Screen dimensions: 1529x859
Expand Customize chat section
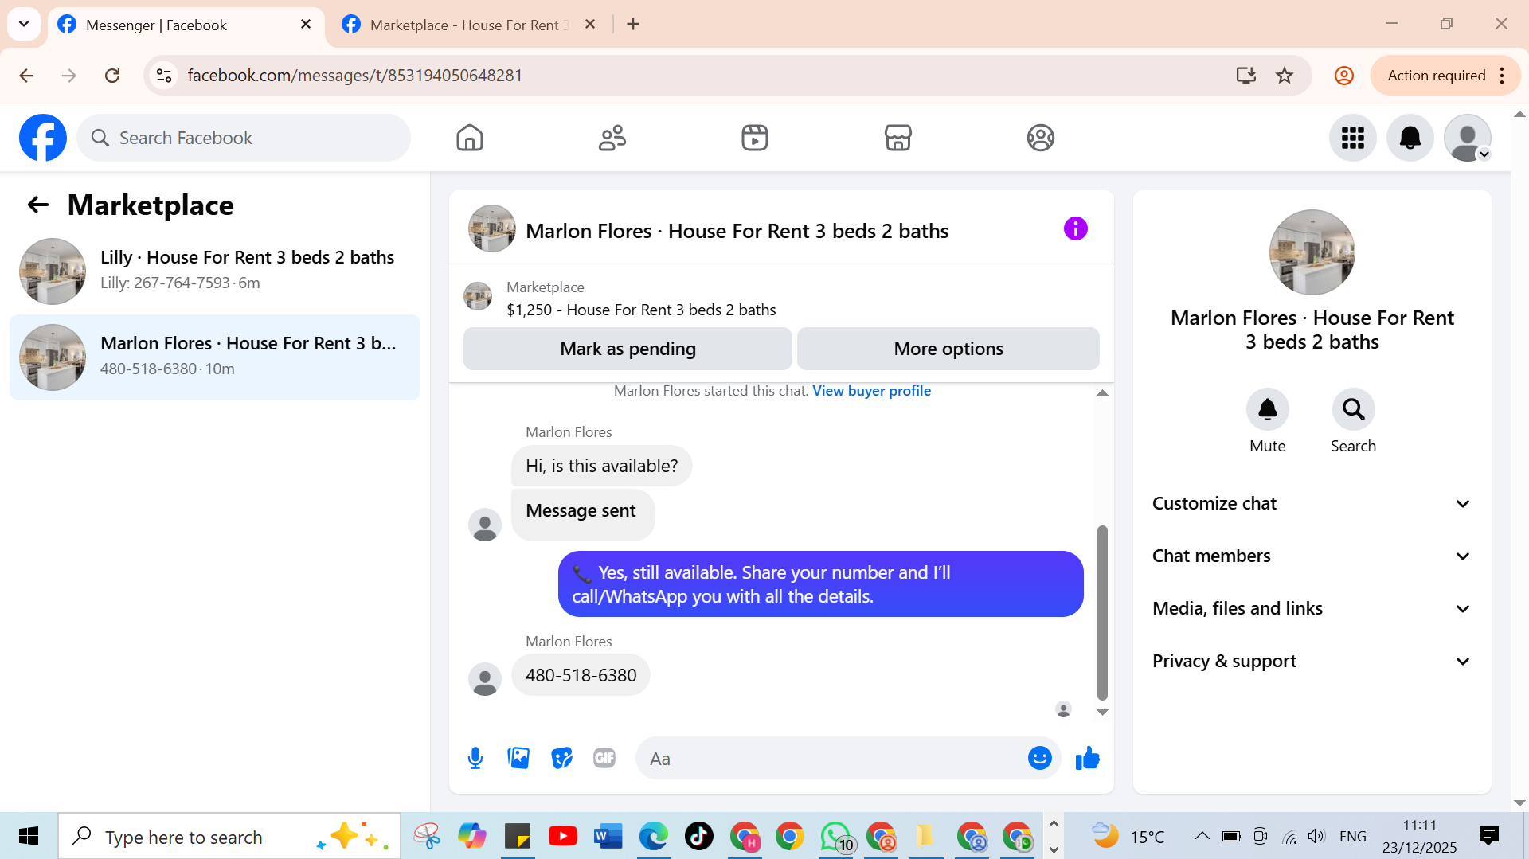tap(1312, 504)
